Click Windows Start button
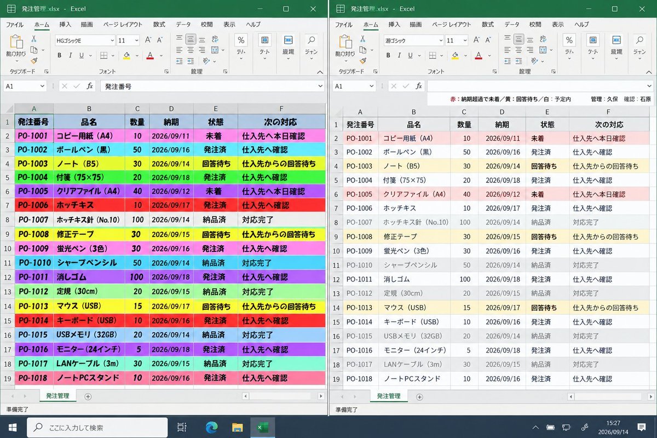Viewport: 657px width, 438px height. coord(13,427)
